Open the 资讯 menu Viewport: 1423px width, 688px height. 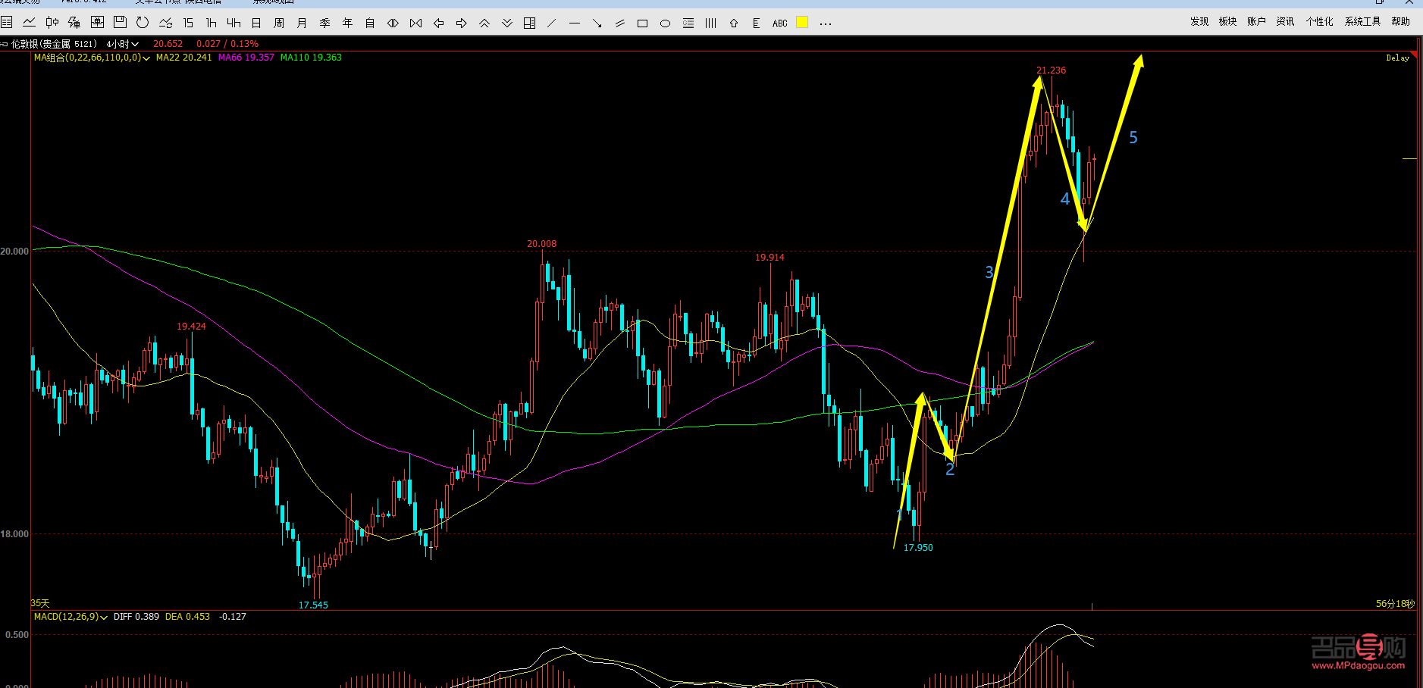pos(1285,22)
